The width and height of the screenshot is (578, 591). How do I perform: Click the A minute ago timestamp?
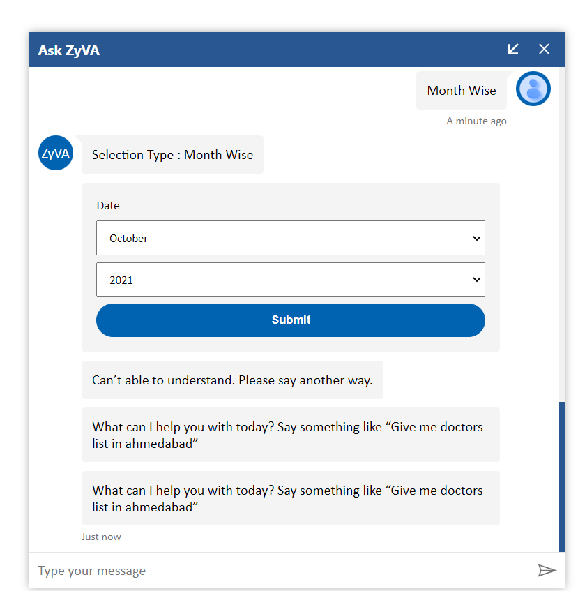(476, 121)
